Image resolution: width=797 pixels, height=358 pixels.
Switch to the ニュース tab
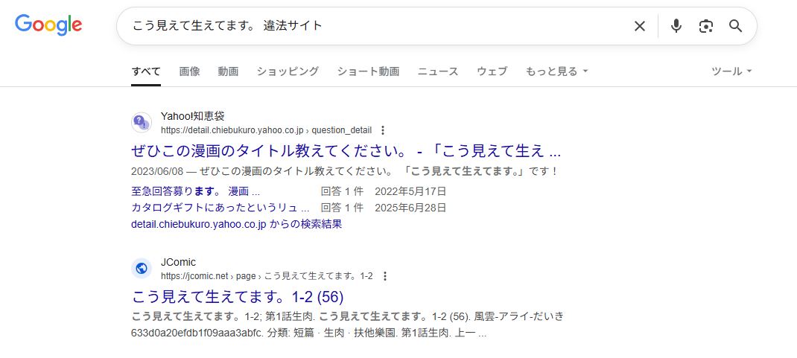[x=438, y=71]
